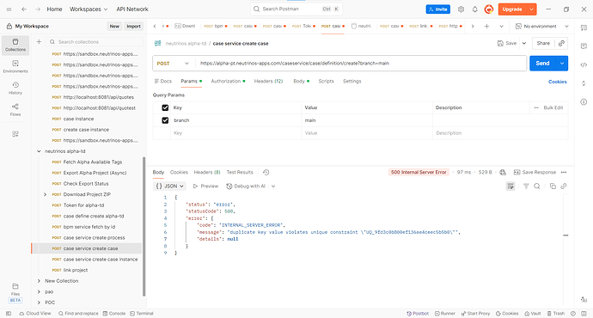Open the Console in status bar
The width and height of the screenshot is (593, 318).
(x=113, y=314)
